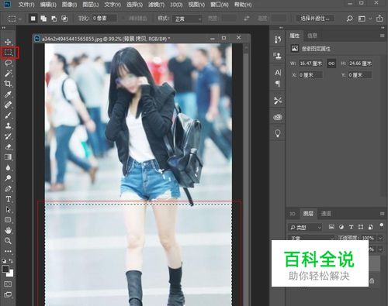This screenshot has height=306, width=388.
Task: Select the Dodge tool
Action: point(8,178)
